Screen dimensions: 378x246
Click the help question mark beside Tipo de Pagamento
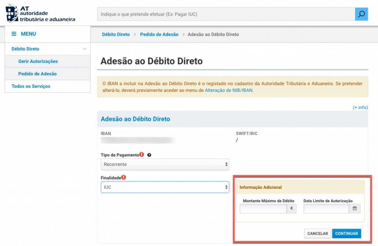coord(149,155)
